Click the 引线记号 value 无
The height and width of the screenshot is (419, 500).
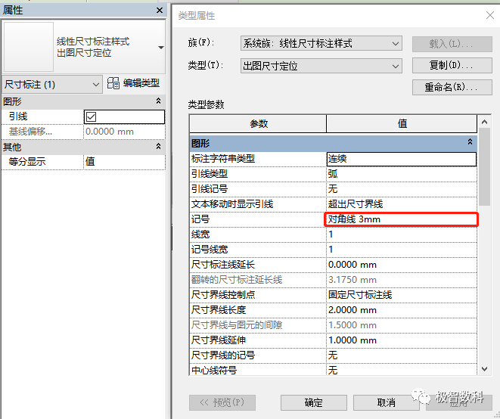402,189
